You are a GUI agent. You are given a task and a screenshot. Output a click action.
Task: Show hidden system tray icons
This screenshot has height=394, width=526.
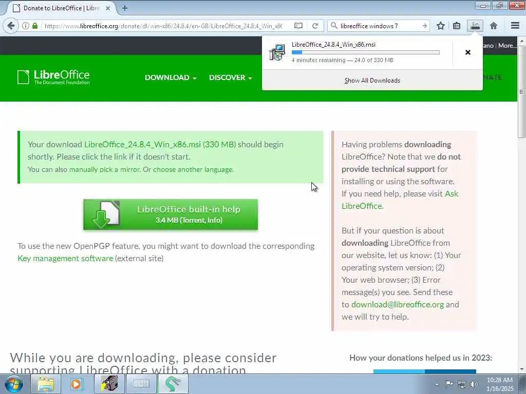pyautogui.click(x=437, y=384)
